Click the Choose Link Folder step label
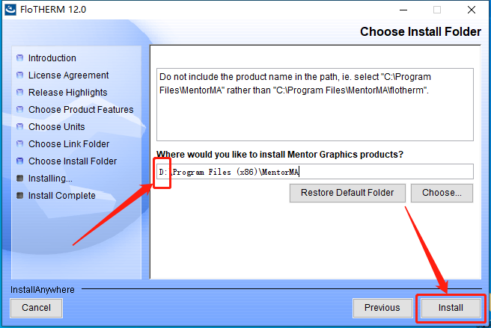Viewport: 491px width, 328px height. 69,144
